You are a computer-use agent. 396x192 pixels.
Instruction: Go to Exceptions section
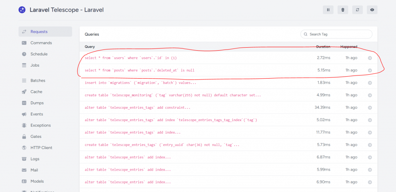click(45, 125)
